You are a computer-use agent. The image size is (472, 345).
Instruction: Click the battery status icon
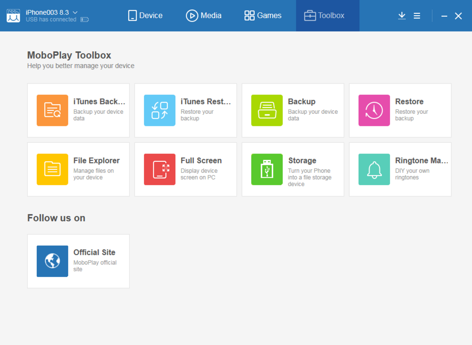pos(85,19)
